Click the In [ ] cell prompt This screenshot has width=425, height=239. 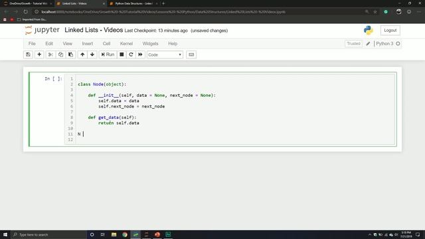53,78
